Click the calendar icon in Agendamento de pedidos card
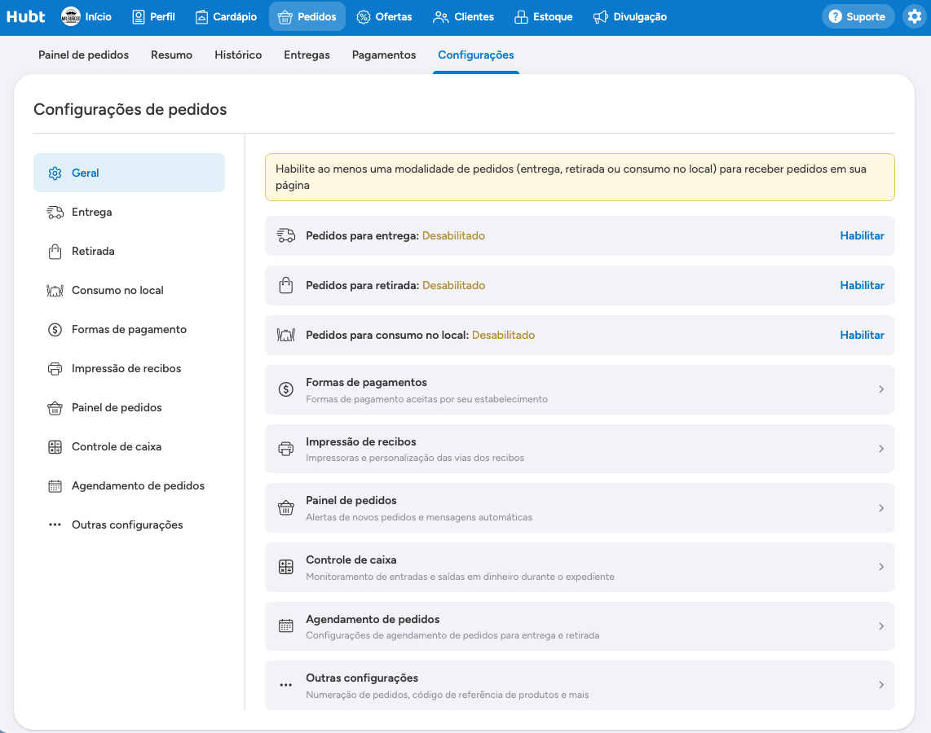The image size is (931, 733). (x=286, y=626)
